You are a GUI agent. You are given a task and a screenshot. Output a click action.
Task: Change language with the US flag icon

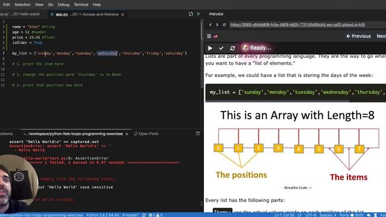click(215, 36)
